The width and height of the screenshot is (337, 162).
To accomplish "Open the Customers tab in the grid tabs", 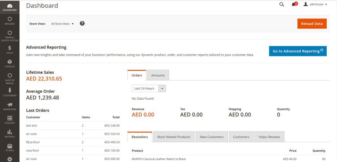I will 241,137.
